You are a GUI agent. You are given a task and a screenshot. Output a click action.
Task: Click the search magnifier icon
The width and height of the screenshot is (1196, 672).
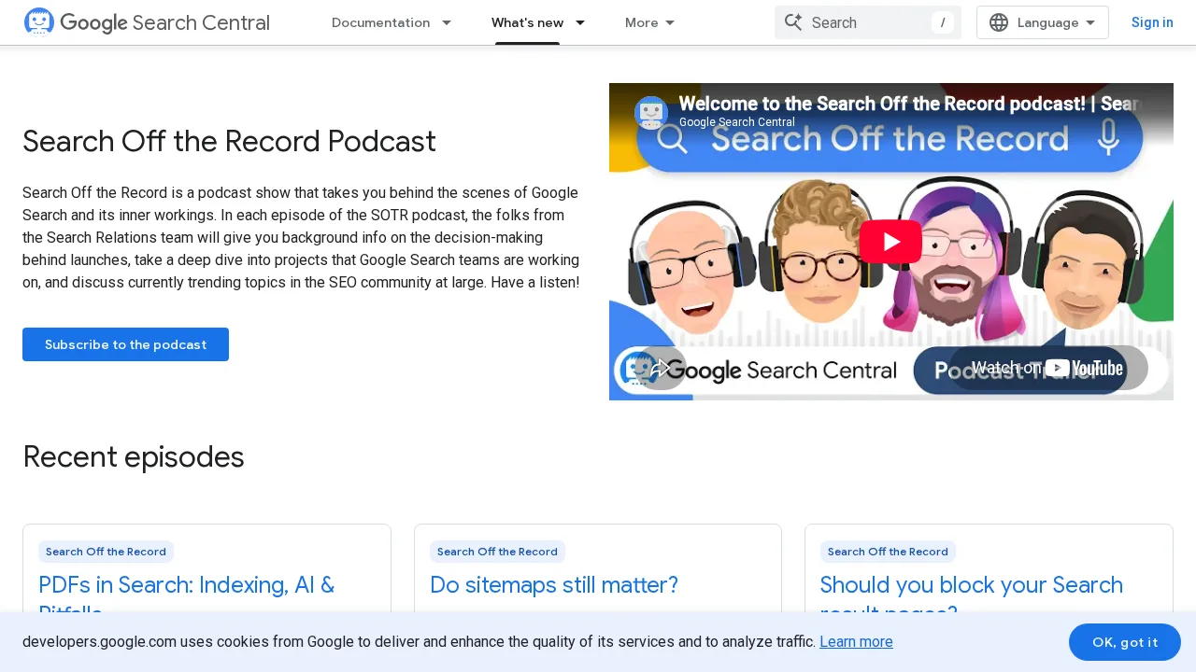point(793,22)
